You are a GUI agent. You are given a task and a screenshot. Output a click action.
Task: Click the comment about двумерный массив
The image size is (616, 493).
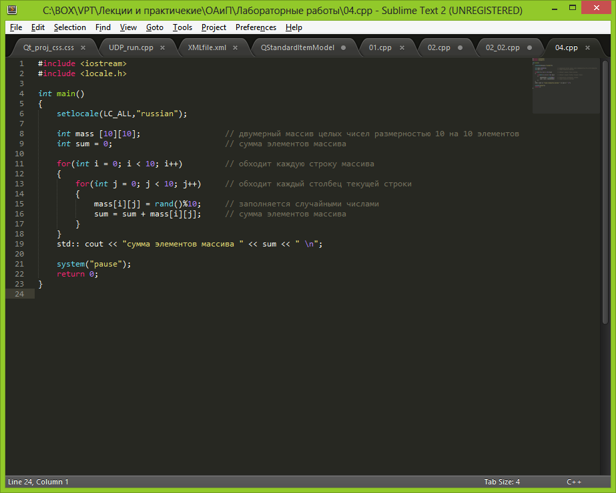(x=372, y=134)
